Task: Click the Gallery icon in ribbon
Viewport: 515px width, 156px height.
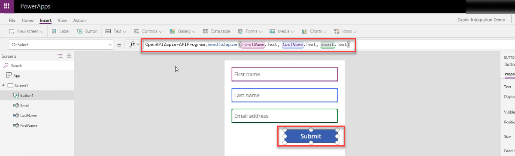Action: [x=172, y=31]
